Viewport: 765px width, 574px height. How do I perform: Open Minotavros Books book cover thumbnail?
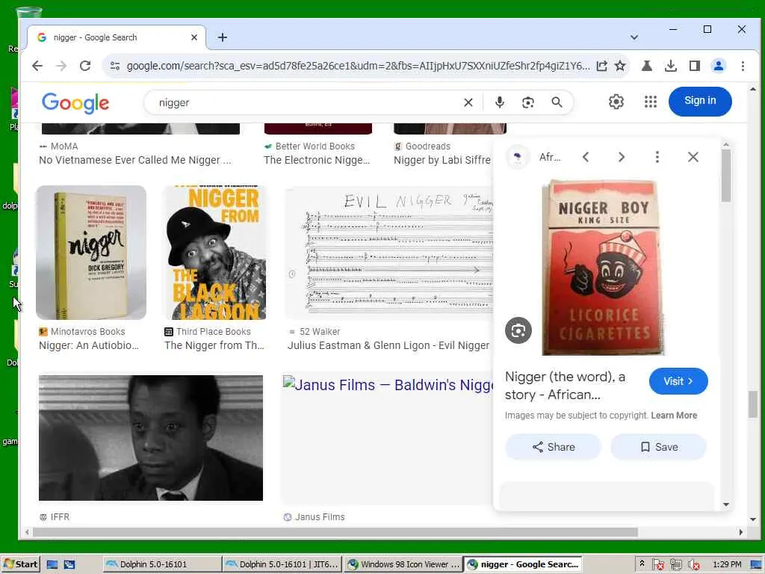point(91,253)
